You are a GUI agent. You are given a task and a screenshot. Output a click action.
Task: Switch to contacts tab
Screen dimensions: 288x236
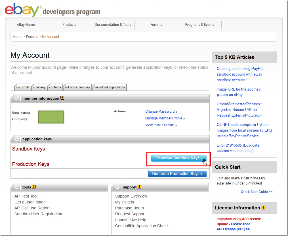point(55,87)
